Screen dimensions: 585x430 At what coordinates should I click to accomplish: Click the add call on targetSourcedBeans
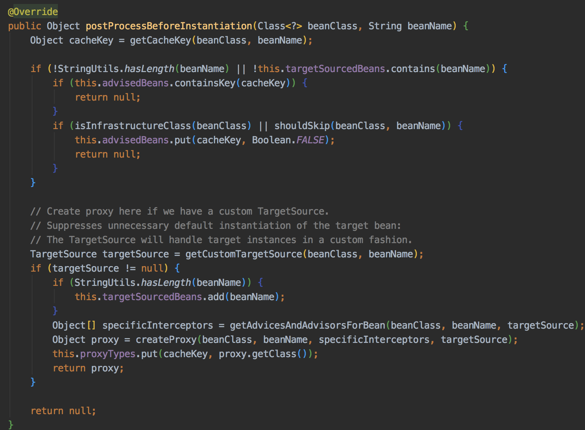pyautogui.click(x=216, y=297)
